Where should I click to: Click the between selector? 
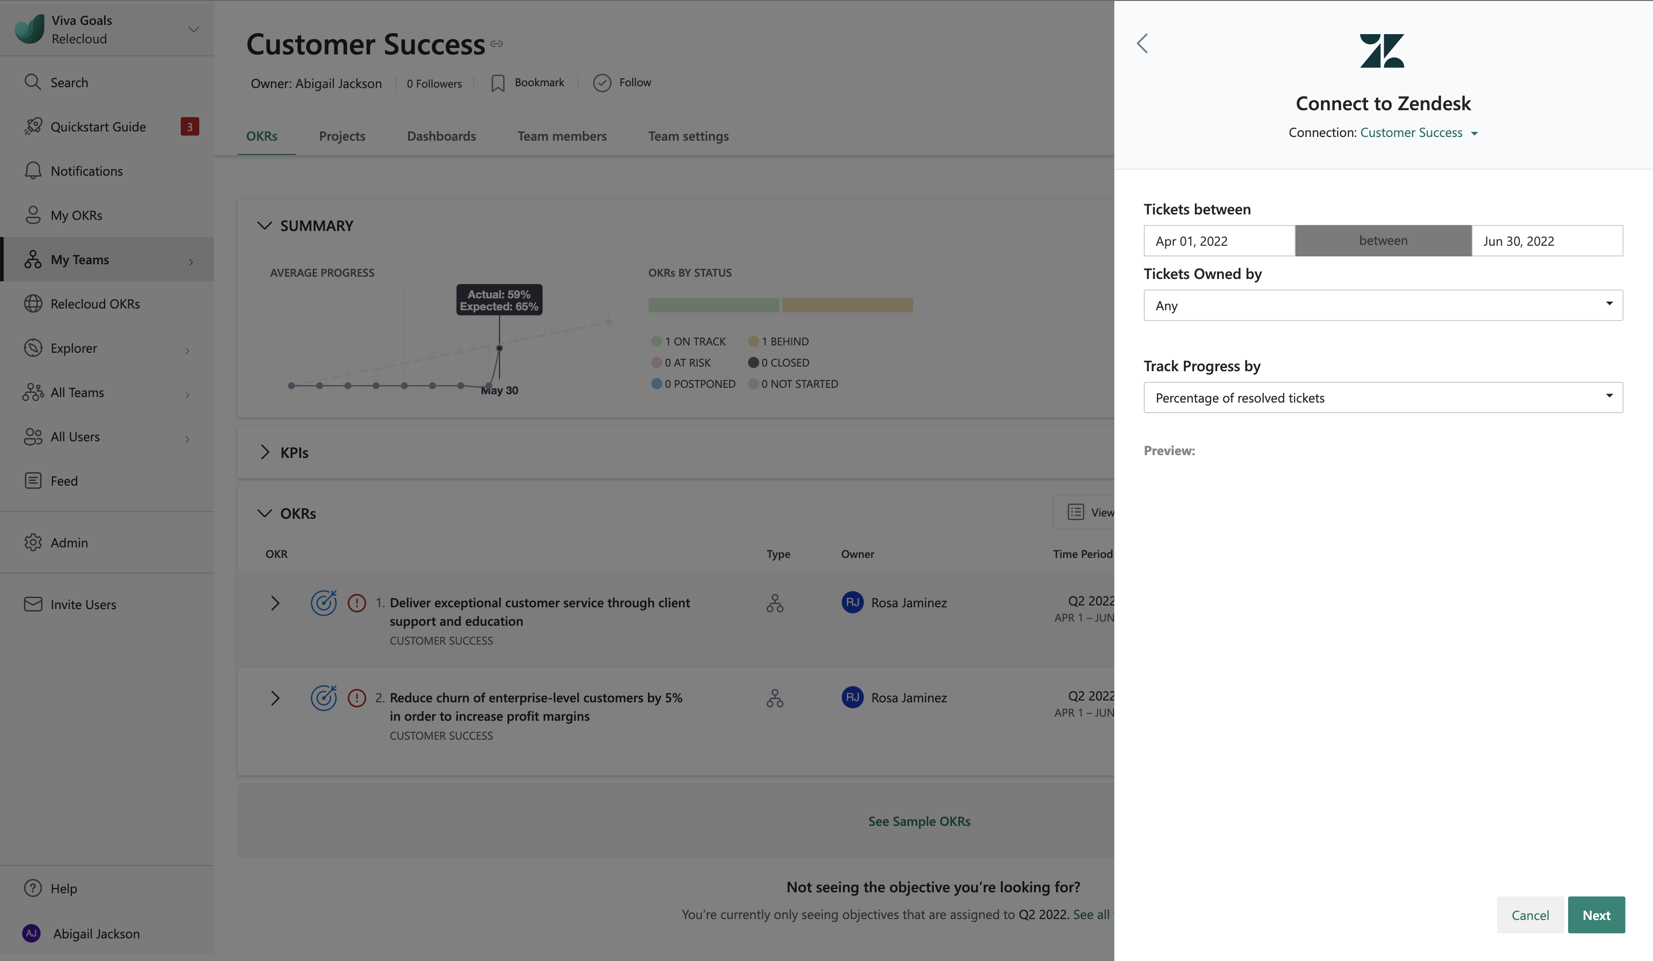pos(1383,241)
